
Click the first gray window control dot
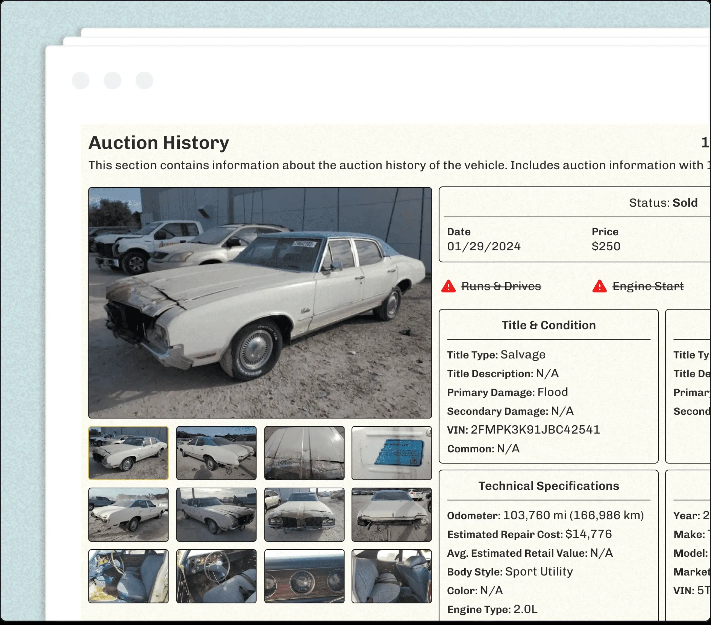[81, 80]
